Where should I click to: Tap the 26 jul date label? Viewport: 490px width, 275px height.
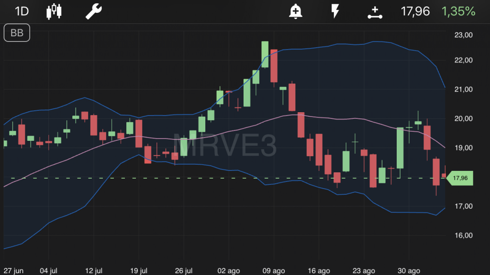[x=184, y=271]
